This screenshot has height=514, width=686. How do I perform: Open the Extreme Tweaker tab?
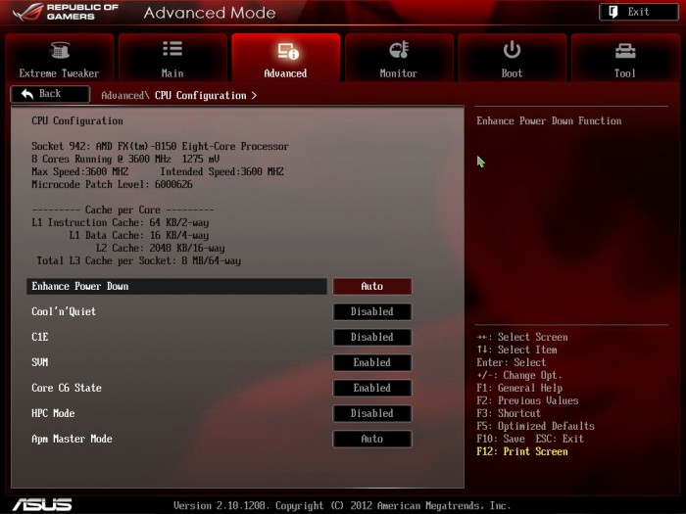(59, 57)
